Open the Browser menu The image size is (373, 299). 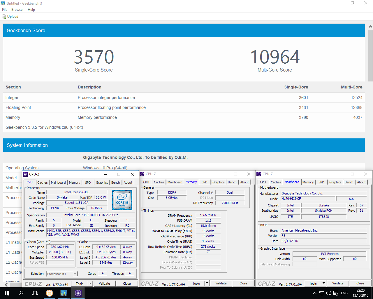tap(17, 10)
